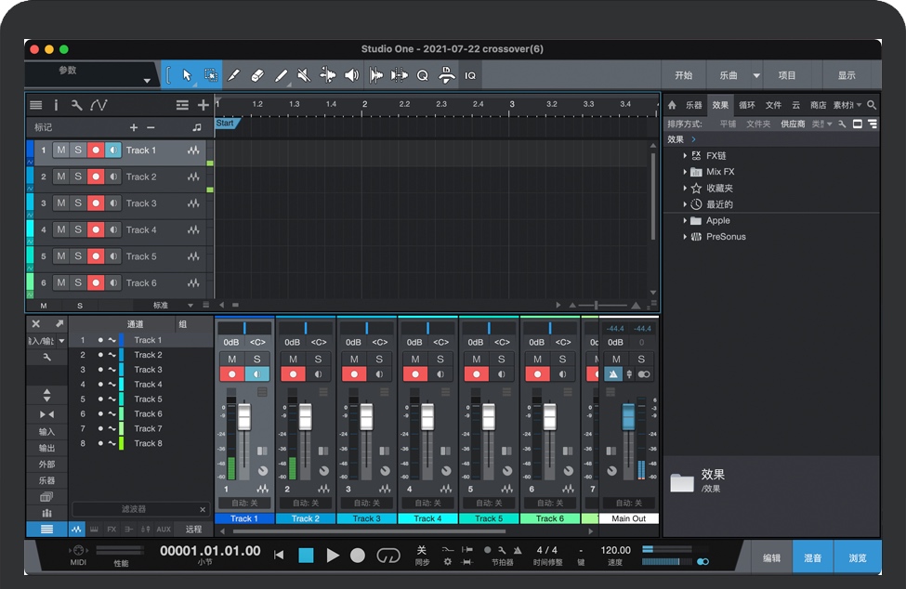Expand the PreSonus vendor folder
This screenshot has width=906, height=589.
[685, 237]
